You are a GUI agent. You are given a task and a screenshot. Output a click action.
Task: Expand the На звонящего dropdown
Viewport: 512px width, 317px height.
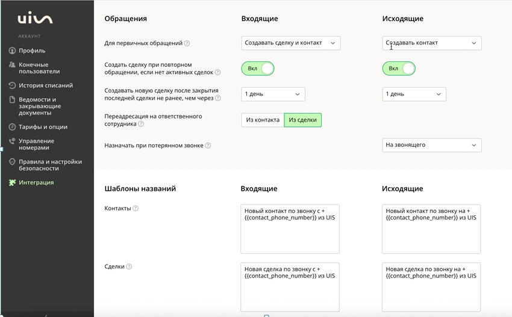[x=431, y=145]
